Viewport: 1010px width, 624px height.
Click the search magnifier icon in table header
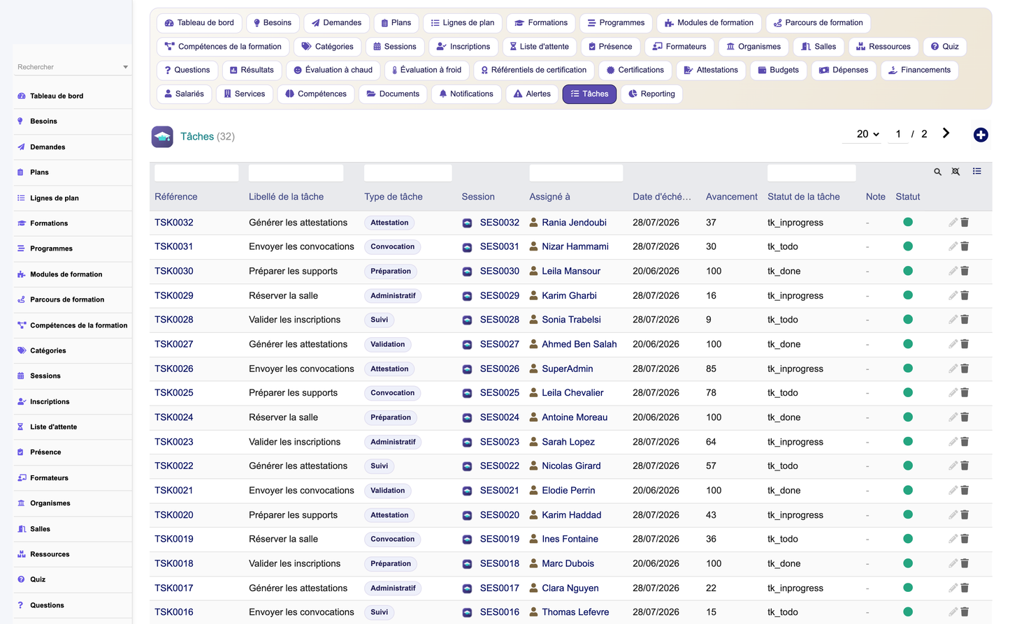pos(937,172)
